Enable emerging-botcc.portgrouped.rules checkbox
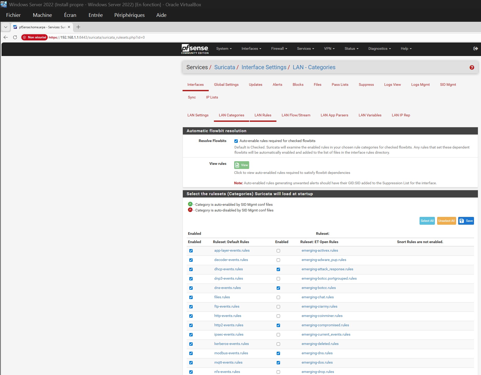 [x=278, y=279]
